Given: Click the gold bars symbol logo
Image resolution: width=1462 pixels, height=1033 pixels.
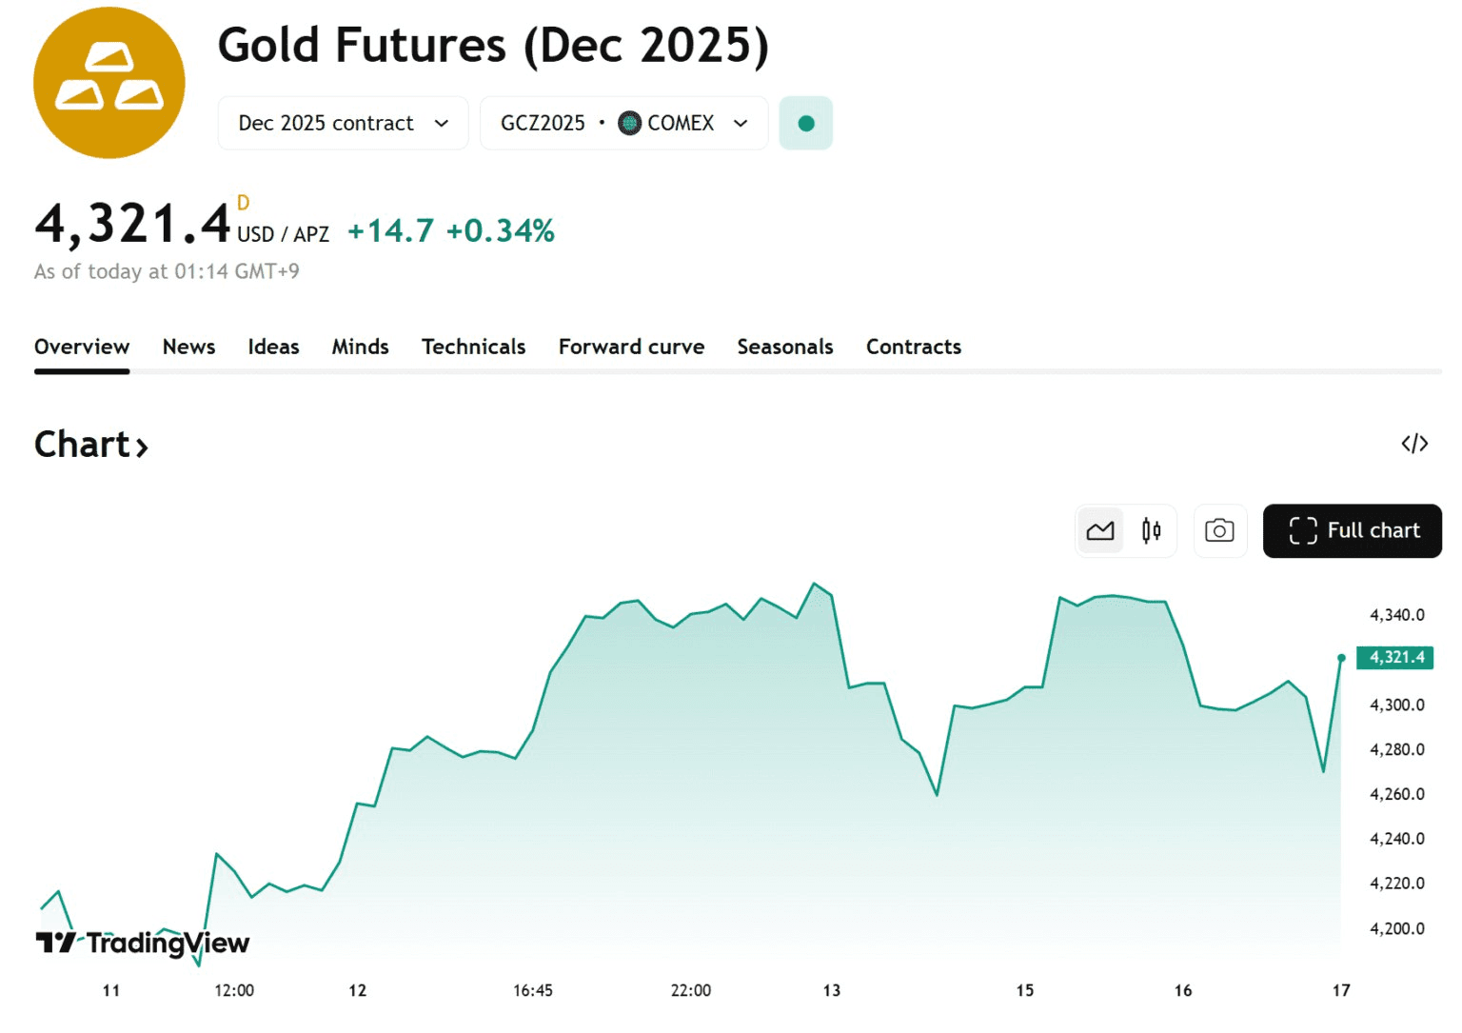Looking at the screenshot, I should (x=109, y=83).
